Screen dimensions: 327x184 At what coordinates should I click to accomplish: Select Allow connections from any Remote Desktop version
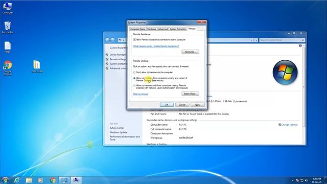tap(134, 78)
